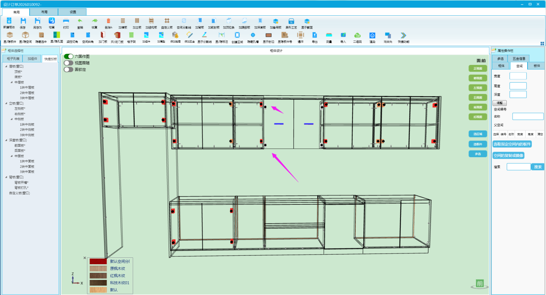Screen dimensions: 546x295
Task: Switch to the 布局 ribbon tab
Action: pos(44,12)
